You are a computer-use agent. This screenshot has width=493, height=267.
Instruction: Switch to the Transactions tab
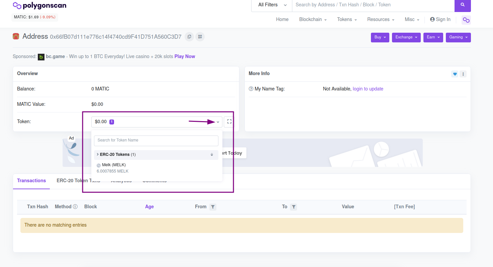(31, 181)
